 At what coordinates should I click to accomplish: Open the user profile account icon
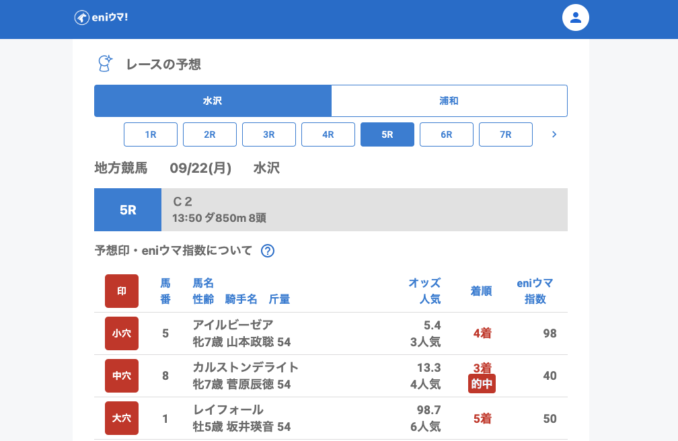pos(575,17)
